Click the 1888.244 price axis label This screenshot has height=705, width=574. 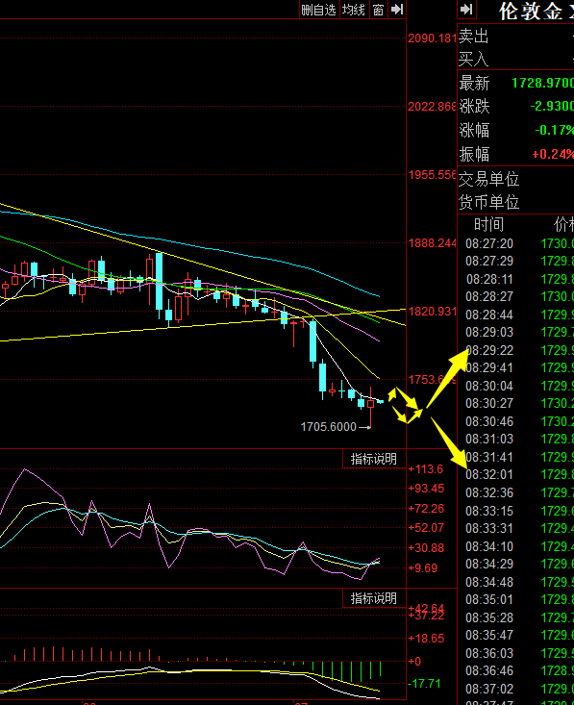pos(432,243)
